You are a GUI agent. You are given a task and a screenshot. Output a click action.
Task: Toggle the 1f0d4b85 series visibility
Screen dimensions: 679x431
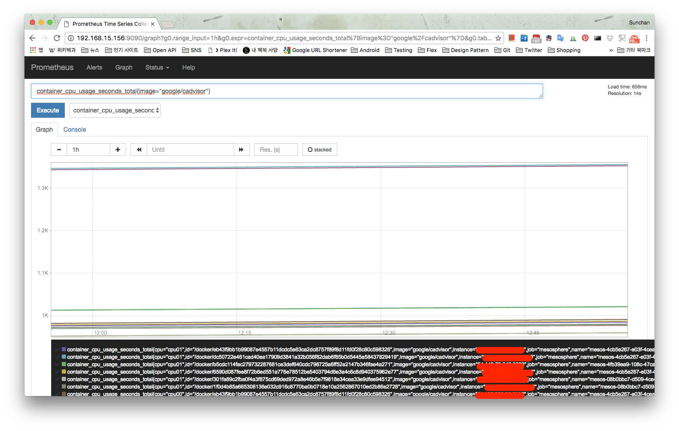pos(57,387)
